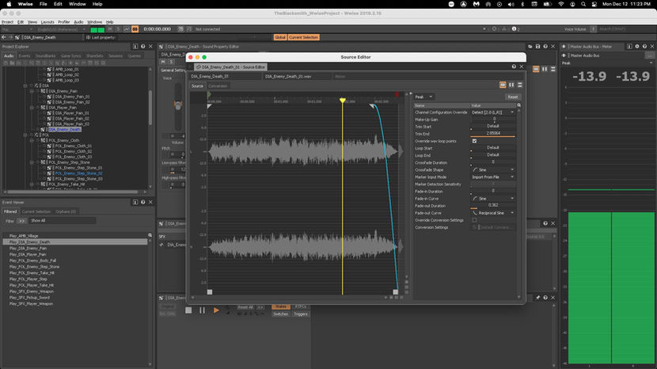Viewport: 657px width, 369px height.
Task: Toggle Solo S button in Property Editor
Action: pyautogui.click(x=171, y=62)
